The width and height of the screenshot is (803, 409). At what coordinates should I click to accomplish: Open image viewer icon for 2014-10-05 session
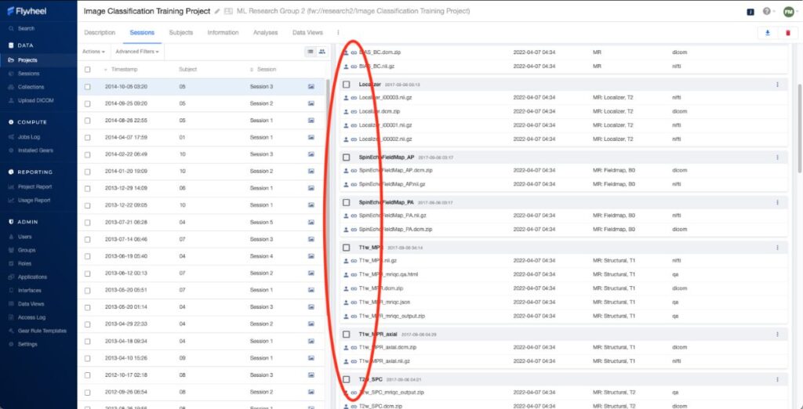point(311,87)
